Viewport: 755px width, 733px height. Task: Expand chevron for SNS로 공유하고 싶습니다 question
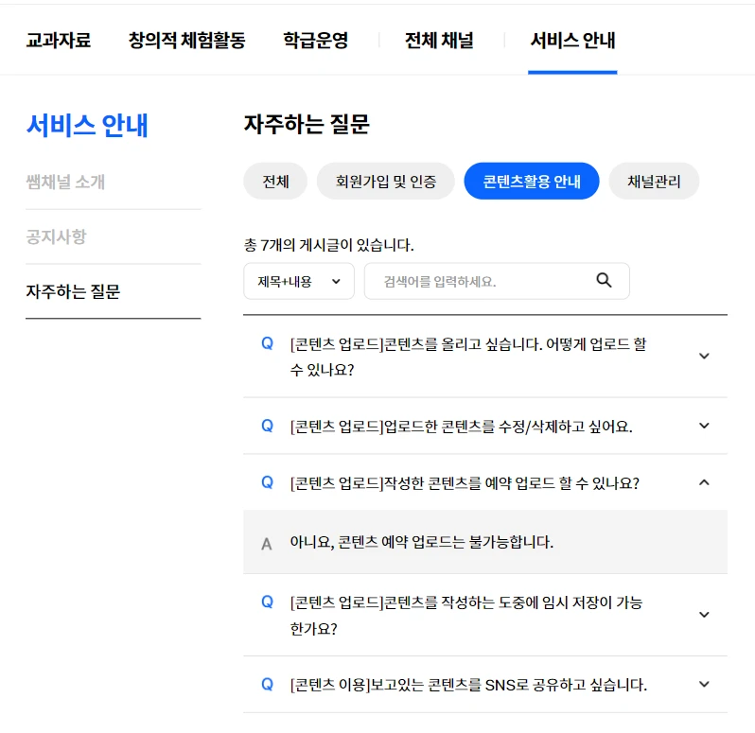pos(704,684)
